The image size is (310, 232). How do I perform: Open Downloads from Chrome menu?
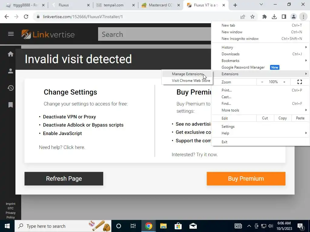[x=261, y=54]
